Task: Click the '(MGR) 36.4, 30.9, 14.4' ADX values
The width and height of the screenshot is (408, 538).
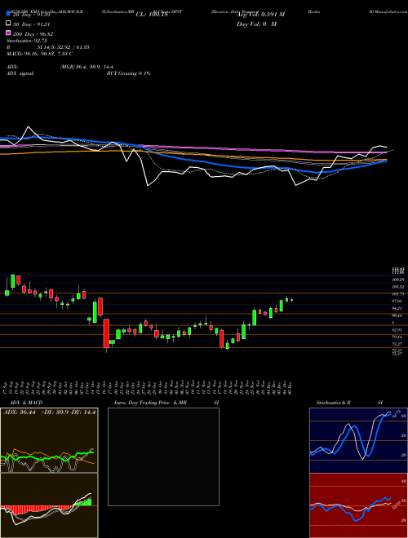Action: pyautogui.click(x=86, y=67)
